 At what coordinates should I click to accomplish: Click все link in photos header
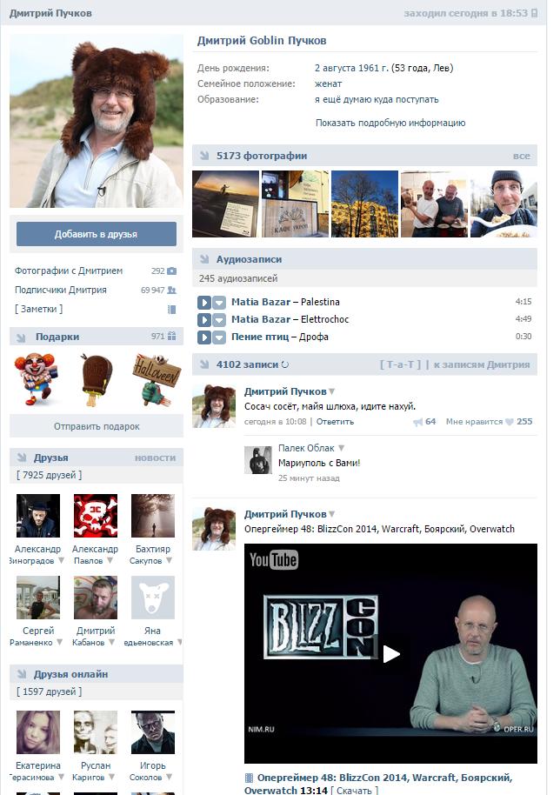(522, 157)
